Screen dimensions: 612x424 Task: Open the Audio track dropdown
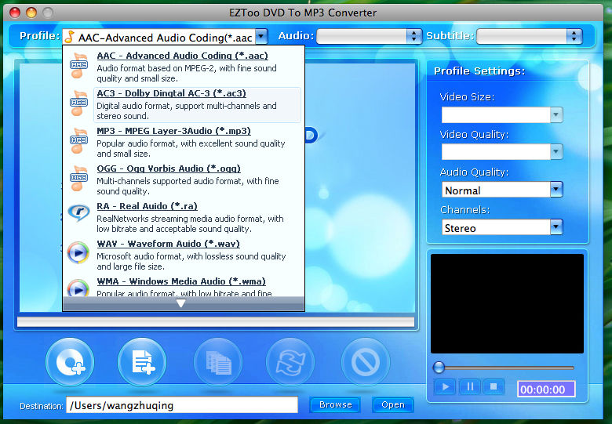point(369,37)
